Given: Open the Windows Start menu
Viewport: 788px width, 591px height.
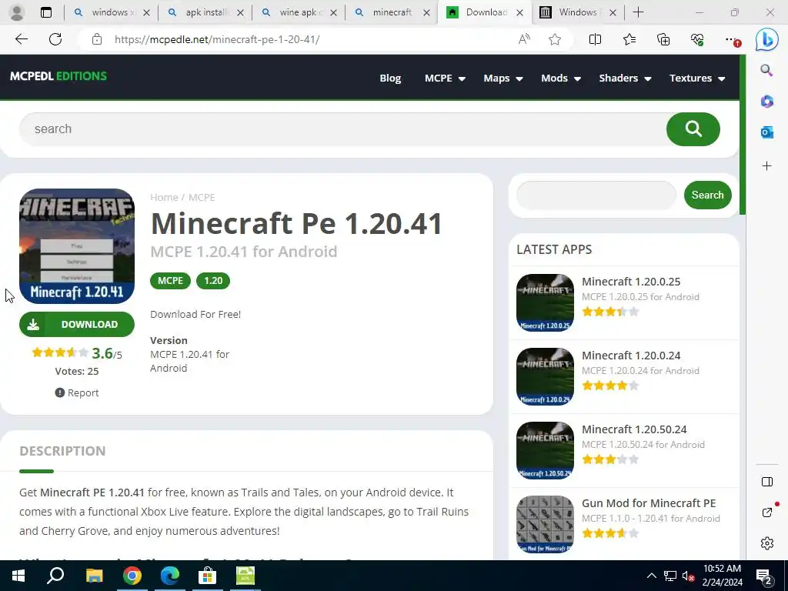Looking at the screenshot, I should [x=18, y=576].
